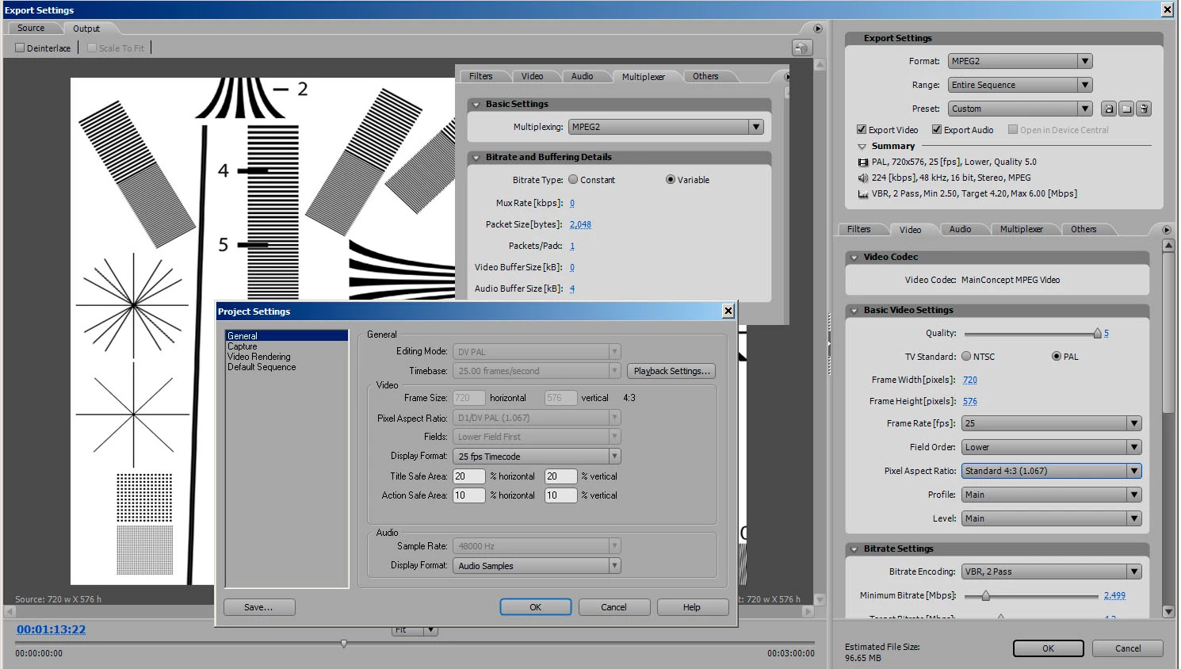Open the video Display Format 25 fps Timecode dropdown
Viewport: 1181px width, 669px height.
pos(537,457)
